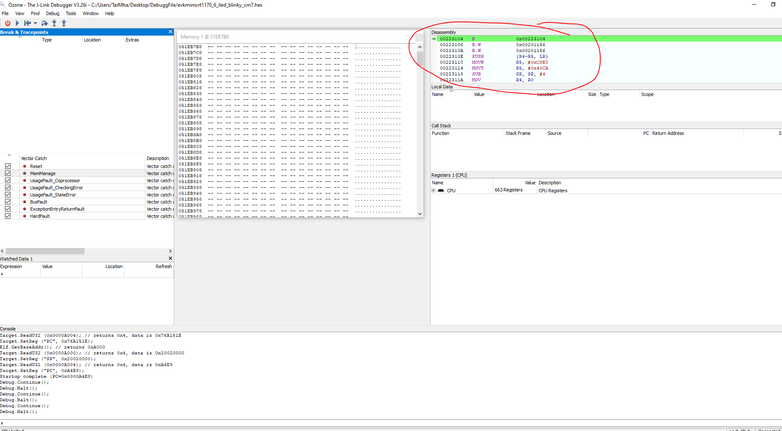Screen dimensions: 782x431
Task: Click the red dot beside HardFault
Action: [x=24, y=216]
